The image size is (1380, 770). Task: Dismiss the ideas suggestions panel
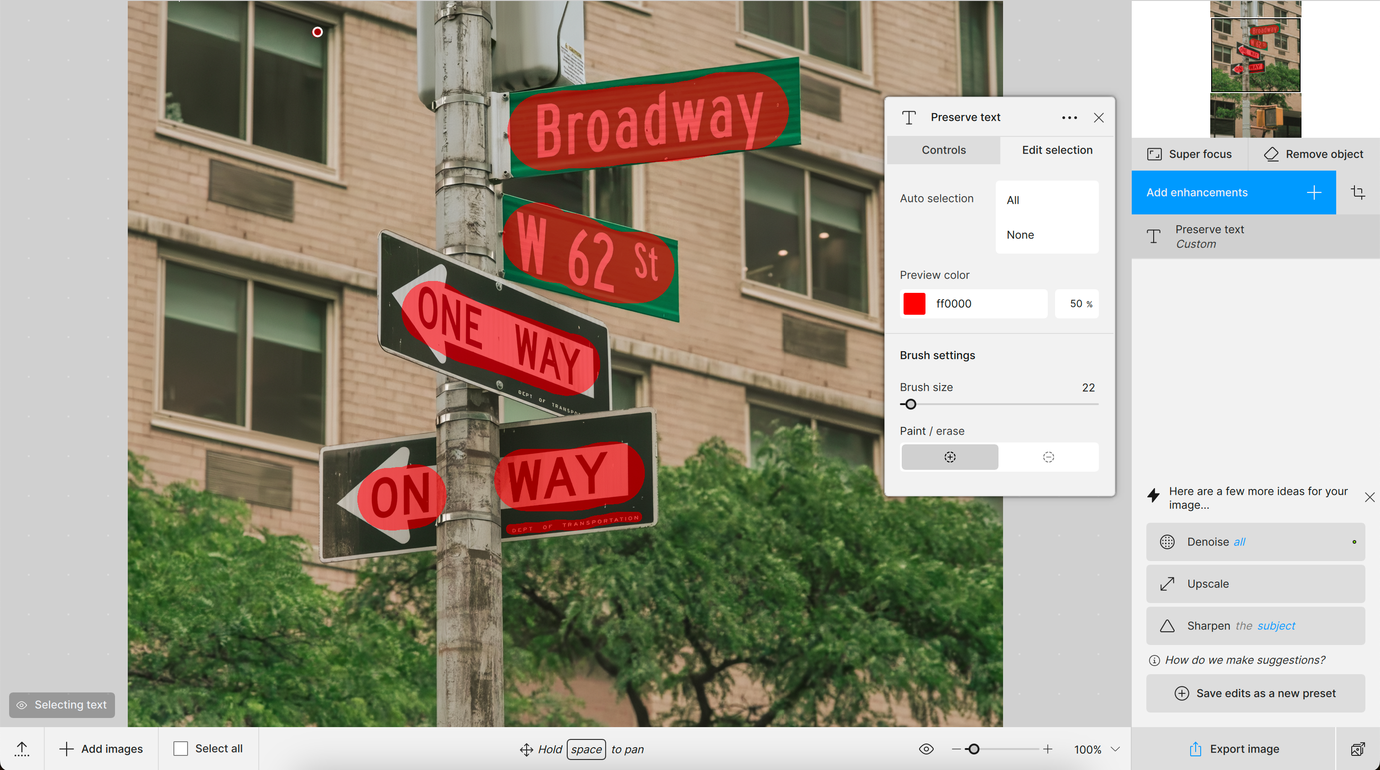point(1370,498)
